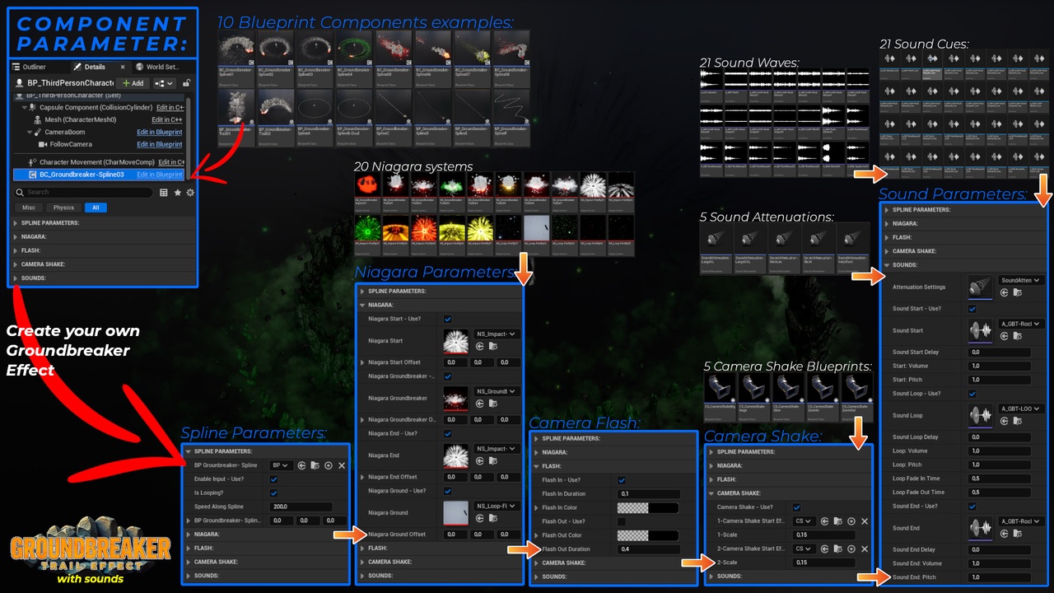Select the Niagara Start thumbnail preview
Screen dimensions: 1054x593
456,340
